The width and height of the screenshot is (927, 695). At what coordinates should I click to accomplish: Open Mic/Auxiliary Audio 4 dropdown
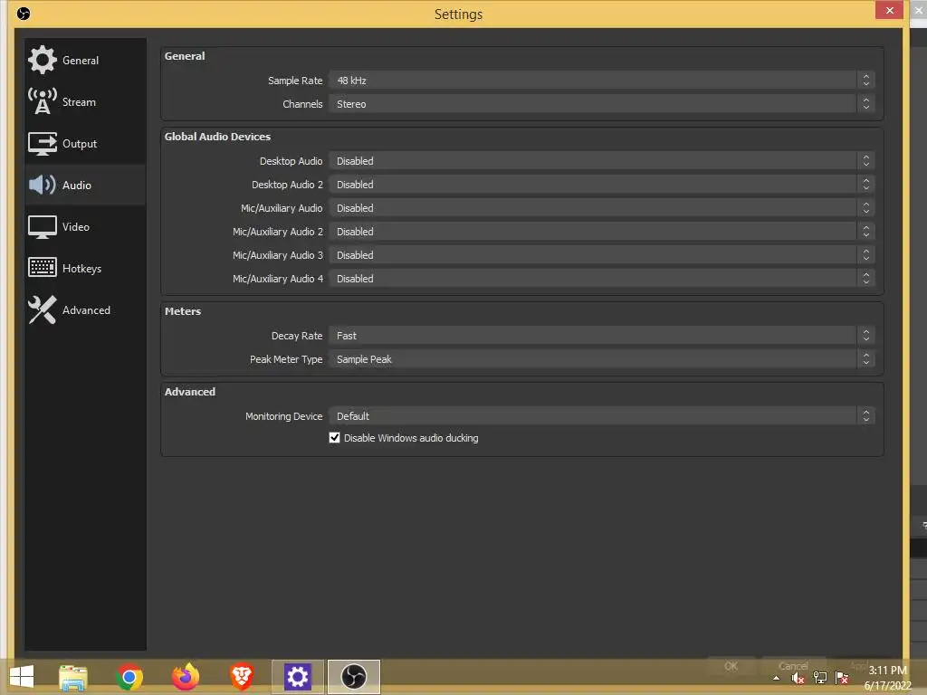coord(602,279)
